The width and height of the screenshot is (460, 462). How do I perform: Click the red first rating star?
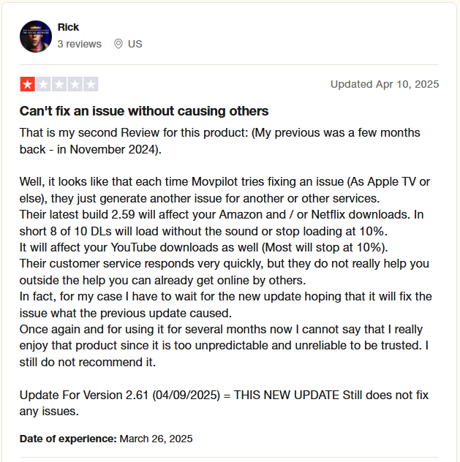tap(27, 84)
